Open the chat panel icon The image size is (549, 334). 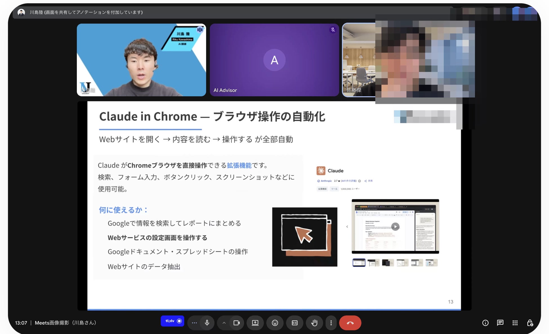tap(500, 323)
